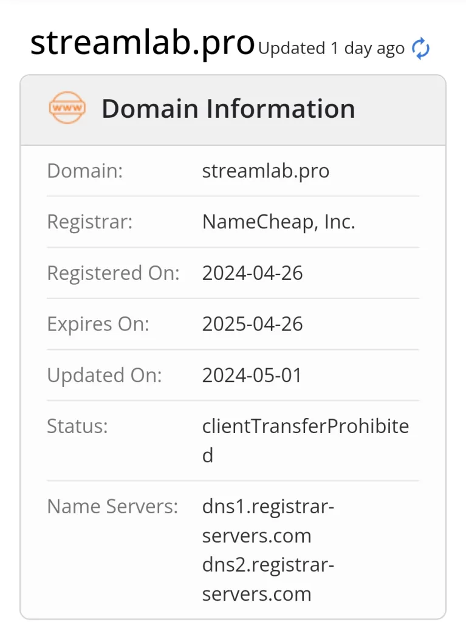Click the Expires On date 2025-04-26
Screen dimensions: 466x622
[252, 324]
